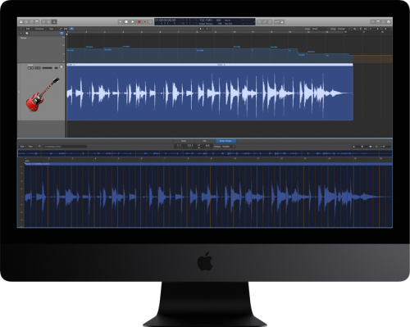This screenshot has height=327, width=410.
Task: Switch to the Track tab in editor
Action: click(184, 141)
